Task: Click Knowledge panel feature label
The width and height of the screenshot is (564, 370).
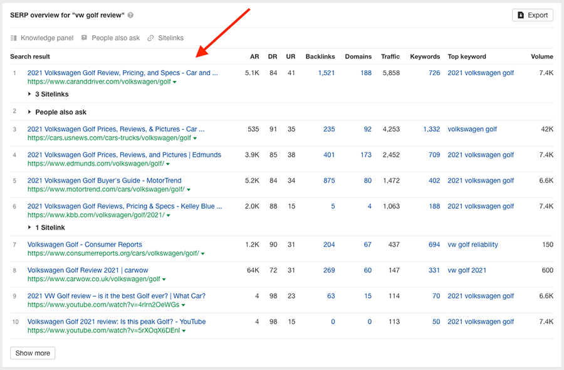Action: (x=47, y=38)
